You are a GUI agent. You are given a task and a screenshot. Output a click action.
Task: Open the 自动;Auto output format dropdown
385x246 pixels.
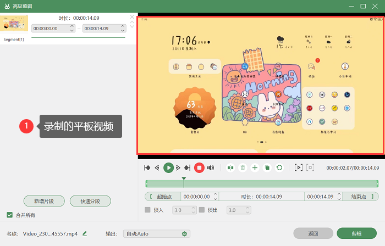[157, 234]
